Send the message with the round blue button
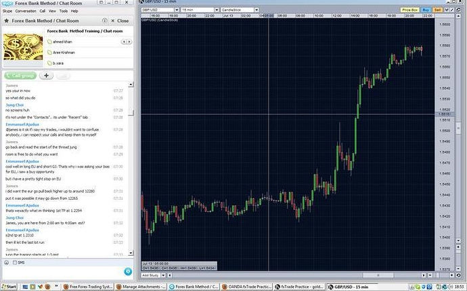Screen dimensions: 467x291 (128, 271)
